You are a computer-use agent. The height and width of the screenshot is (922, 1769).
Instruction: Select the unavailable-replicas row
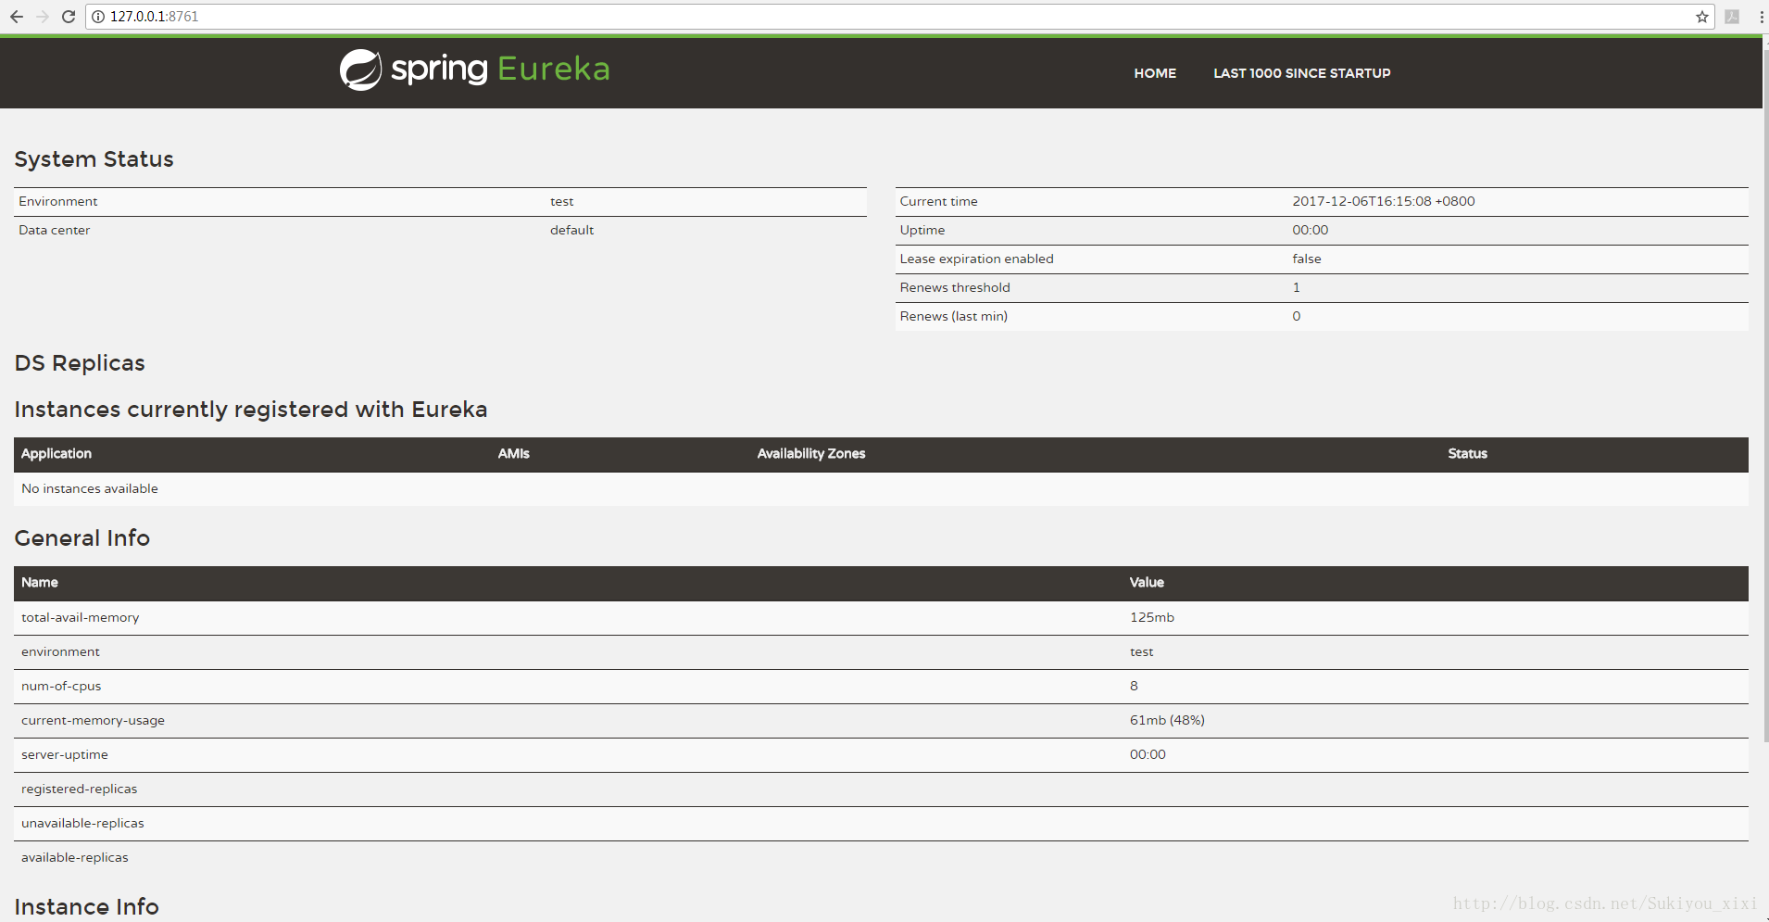tap(881, 824)
